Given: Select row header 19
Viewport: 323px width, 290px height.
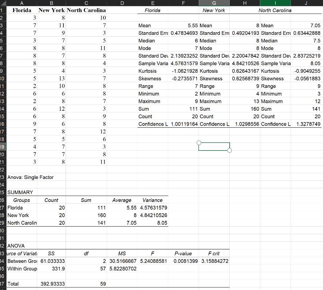Looking at the screenshot, I should point(3,147).
